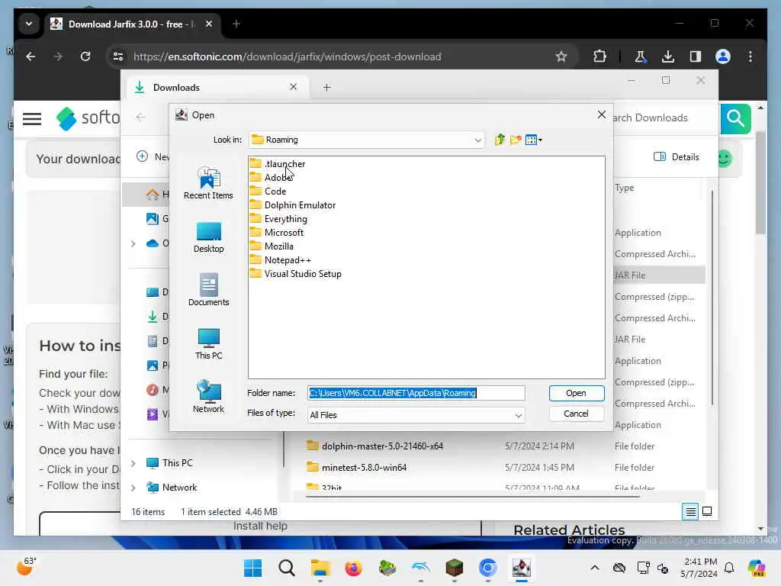
Task: Open a new Chrome tab
Action: (236, 24)
